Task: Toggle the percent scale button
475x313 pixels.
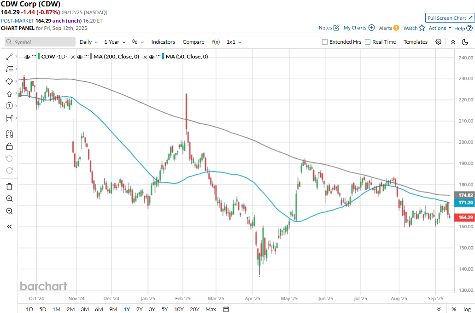Action: (x=453, y=309)
